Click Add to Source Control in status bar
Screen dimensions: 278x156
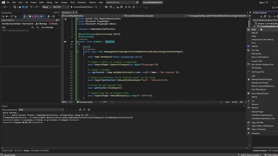(x=250, y=155)
